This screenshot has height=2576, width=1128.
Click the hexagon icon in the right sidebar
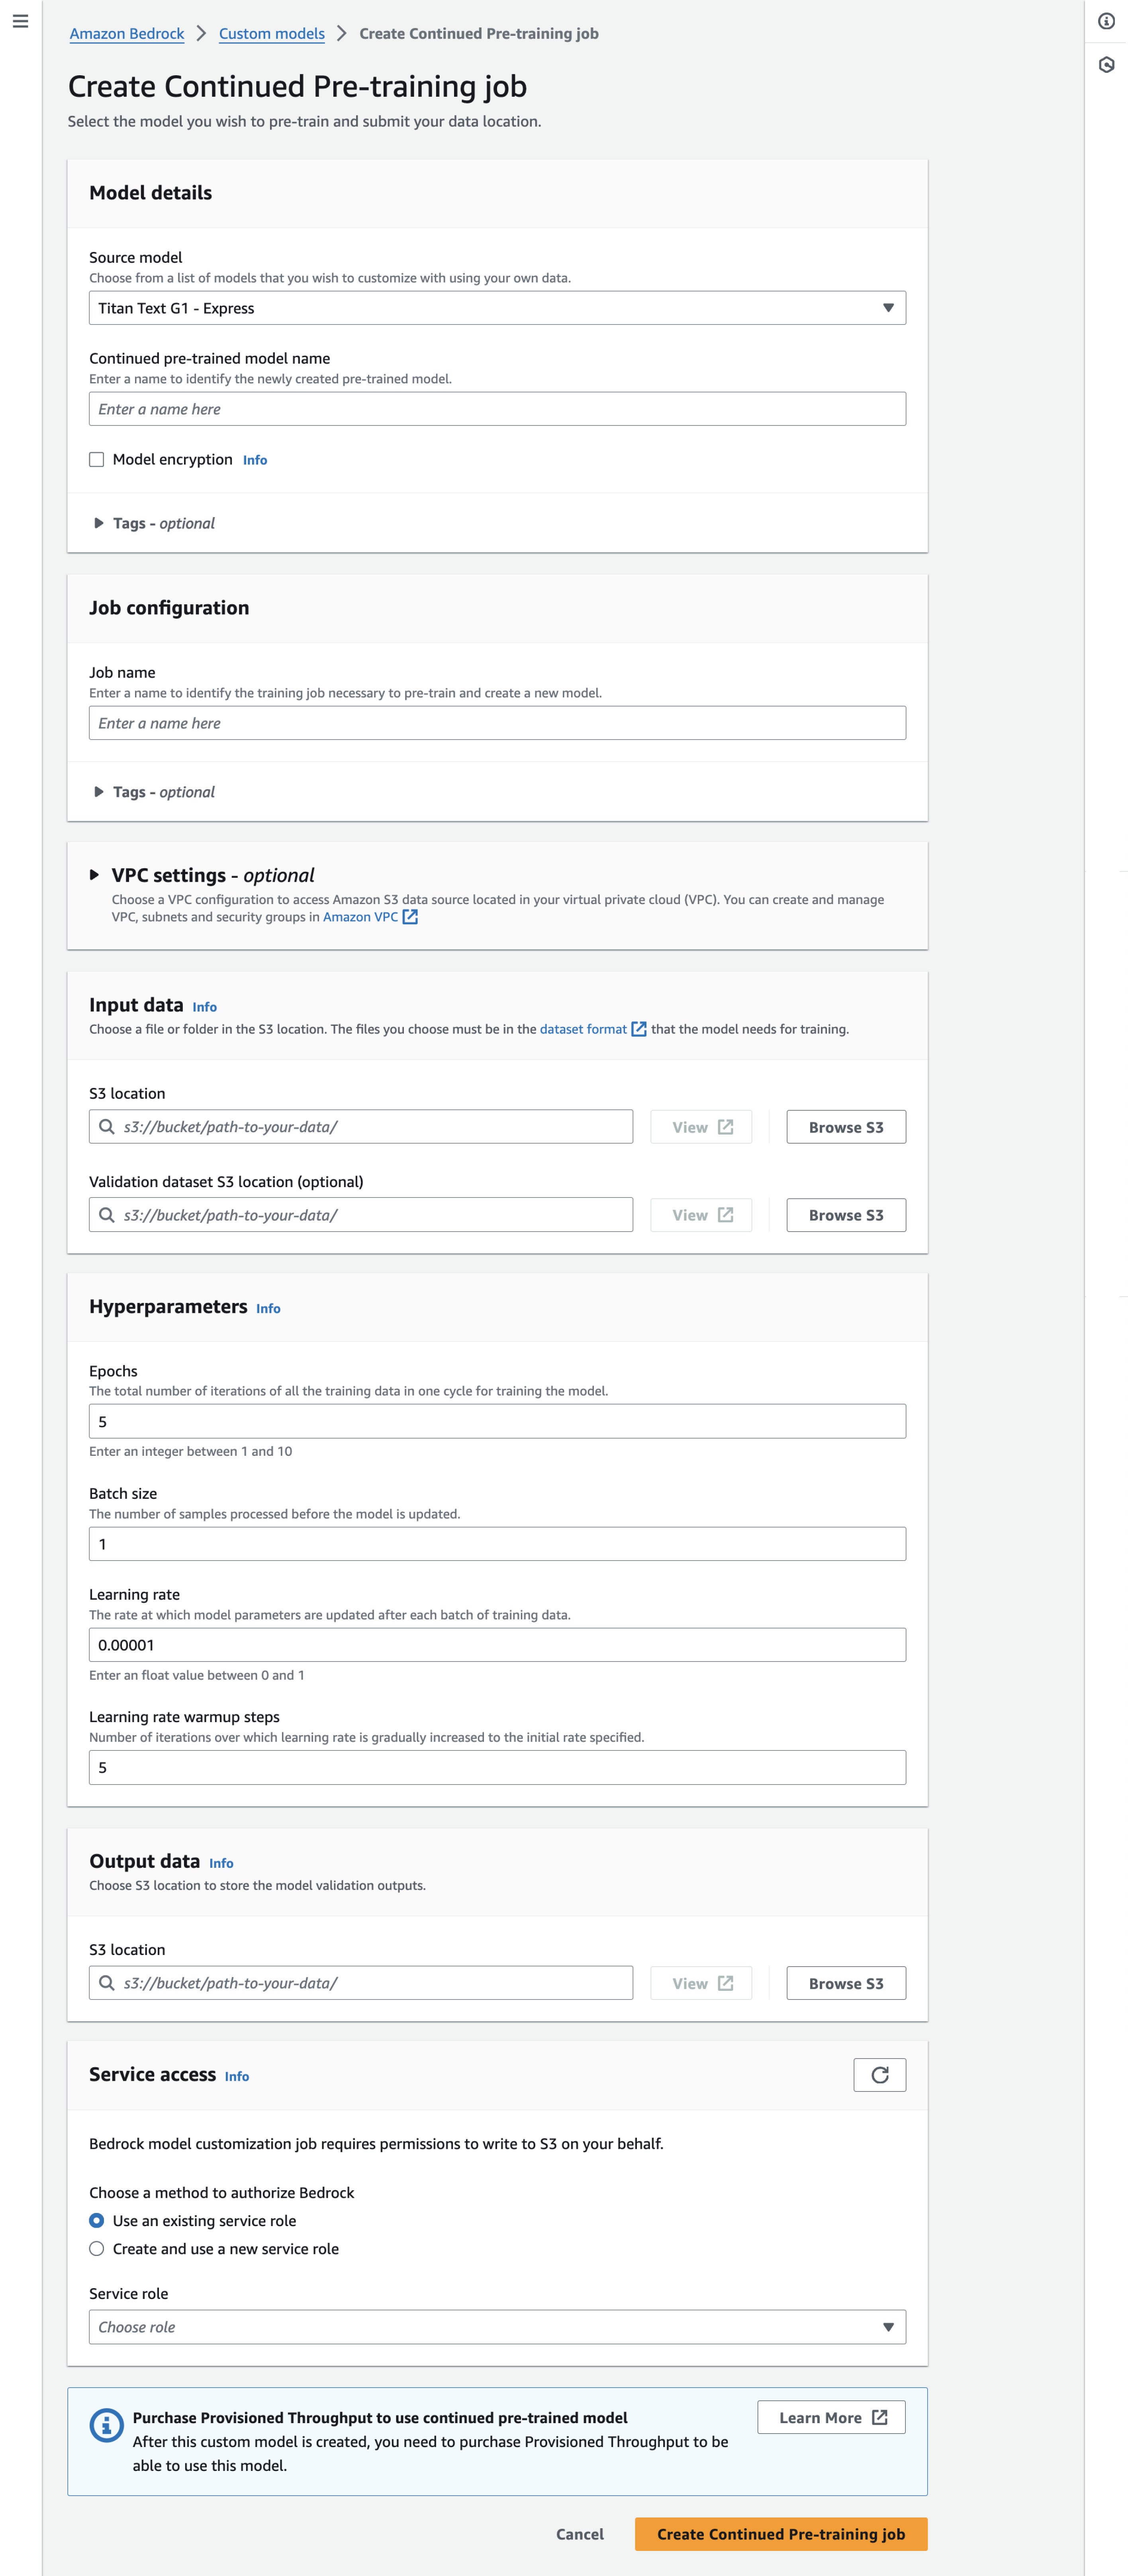(x=1106, y=65)
